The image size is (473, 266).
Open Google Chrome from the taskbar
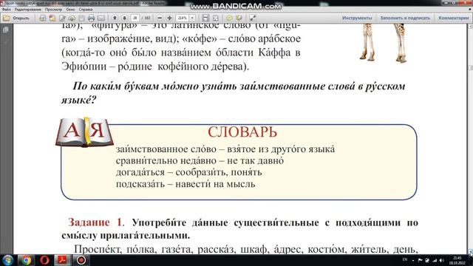point(26,260)
